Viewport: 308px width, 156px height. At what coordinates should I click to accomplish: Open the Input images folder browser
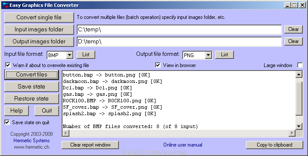point(39,30)
